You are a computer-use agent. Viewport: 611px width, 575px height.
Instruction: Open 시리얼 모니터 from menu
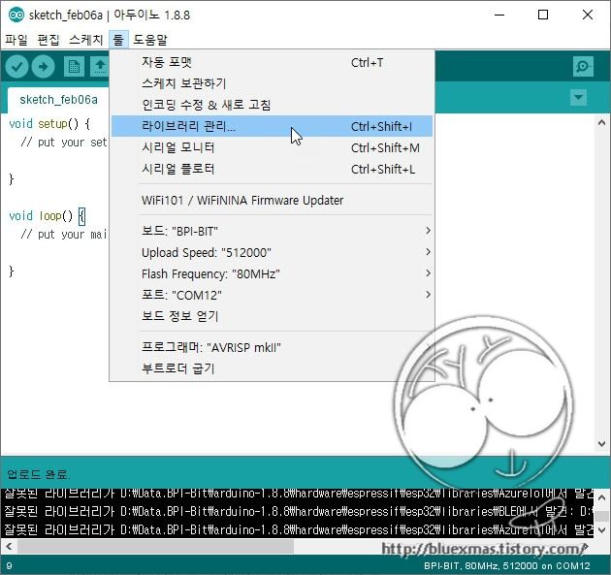pyautogui.click(x=272, y=147)
